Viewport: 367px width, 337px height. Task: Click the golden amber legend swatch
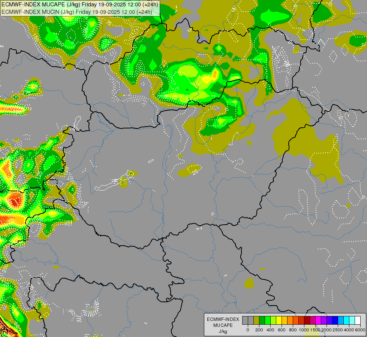click(x=285, y=320)
